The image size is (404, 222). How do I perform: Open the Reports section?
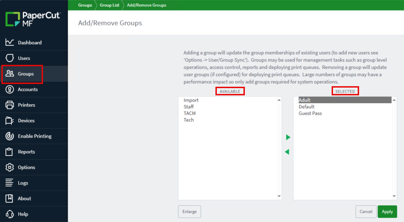click(x=26, y=152)
